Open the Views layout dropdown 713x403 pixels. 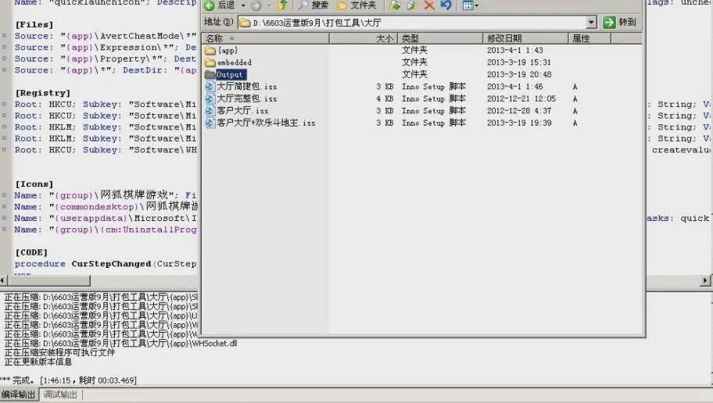tap(471, 5)
